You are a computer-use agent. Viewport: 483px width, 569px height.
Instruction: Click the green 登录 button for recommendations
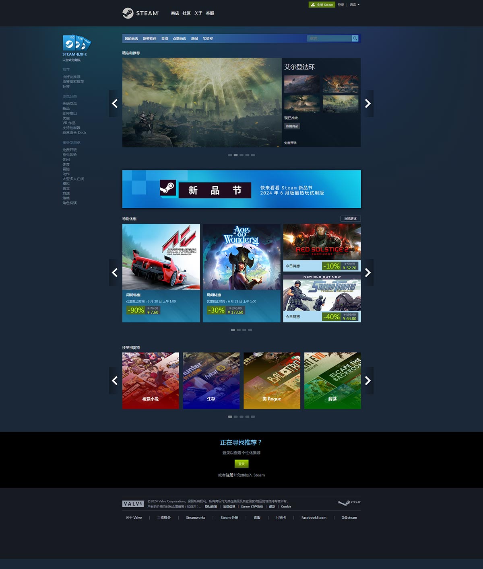(x=242, y=464)
